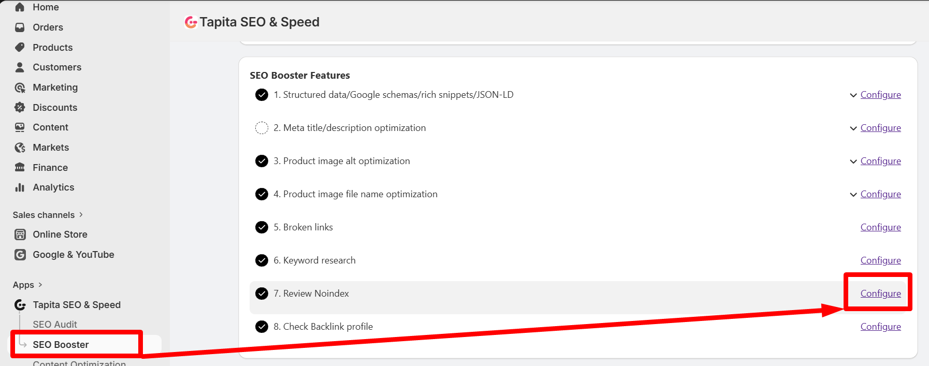929x366 pixels.
Task: Click Configure next to Review Noindex
Action: point(880,293)
